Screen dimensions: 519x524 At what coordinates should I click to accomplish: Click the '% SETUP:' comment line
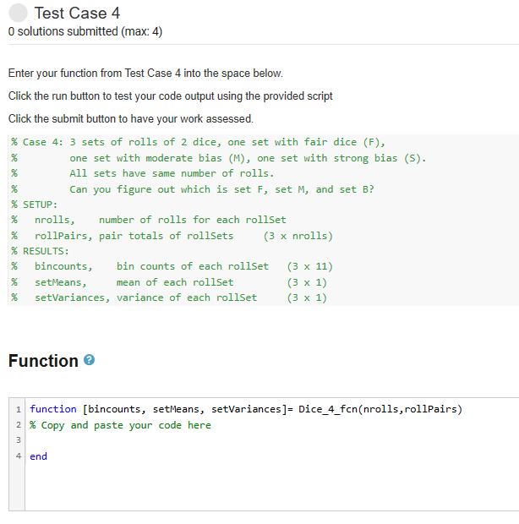coord(34,205)
